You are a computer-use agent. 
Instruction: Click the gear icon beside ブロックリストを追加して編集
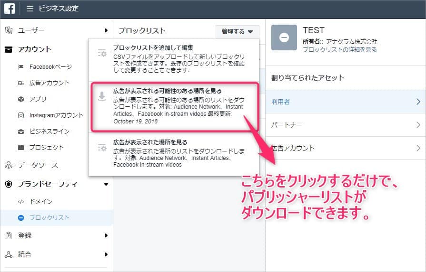pos(101,53)
